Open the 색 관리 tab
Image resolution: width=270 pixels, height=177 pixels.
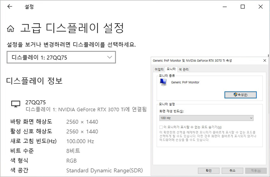click(x=184, y=69)
